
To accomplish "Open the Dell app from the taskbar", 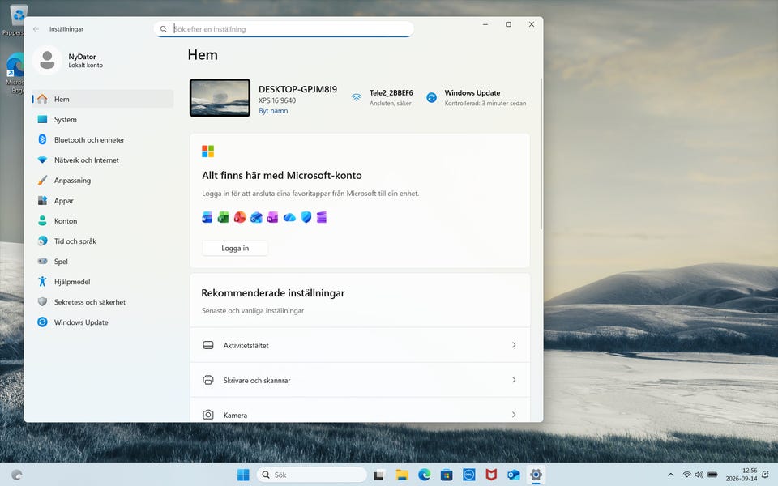I will 469,475.
